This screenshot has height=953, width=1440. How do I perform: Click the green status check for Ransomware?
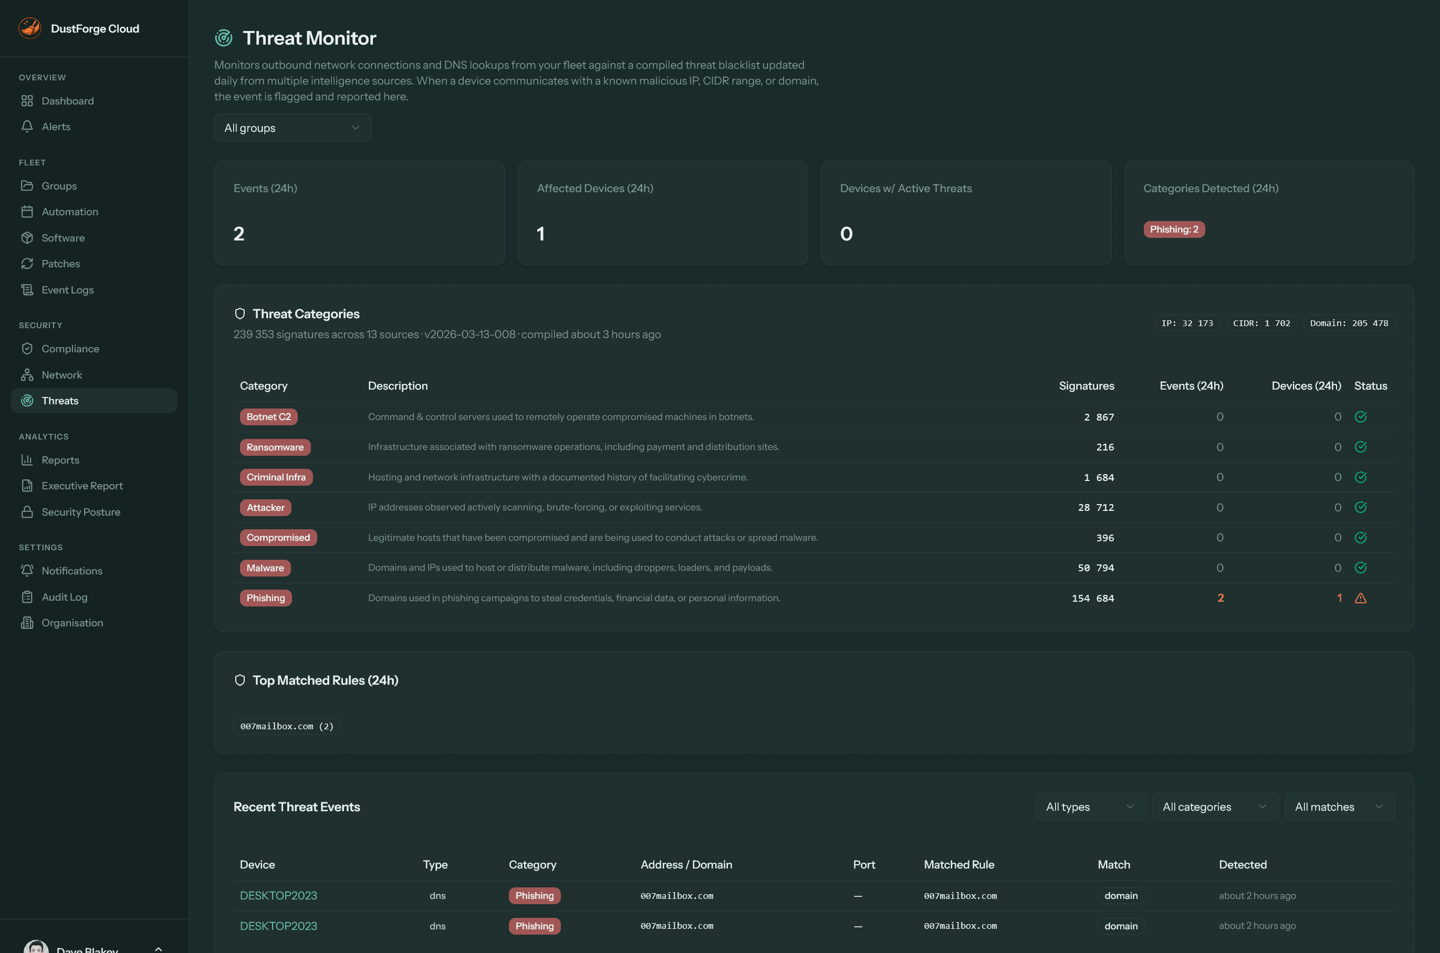(x=1361, y=447)
